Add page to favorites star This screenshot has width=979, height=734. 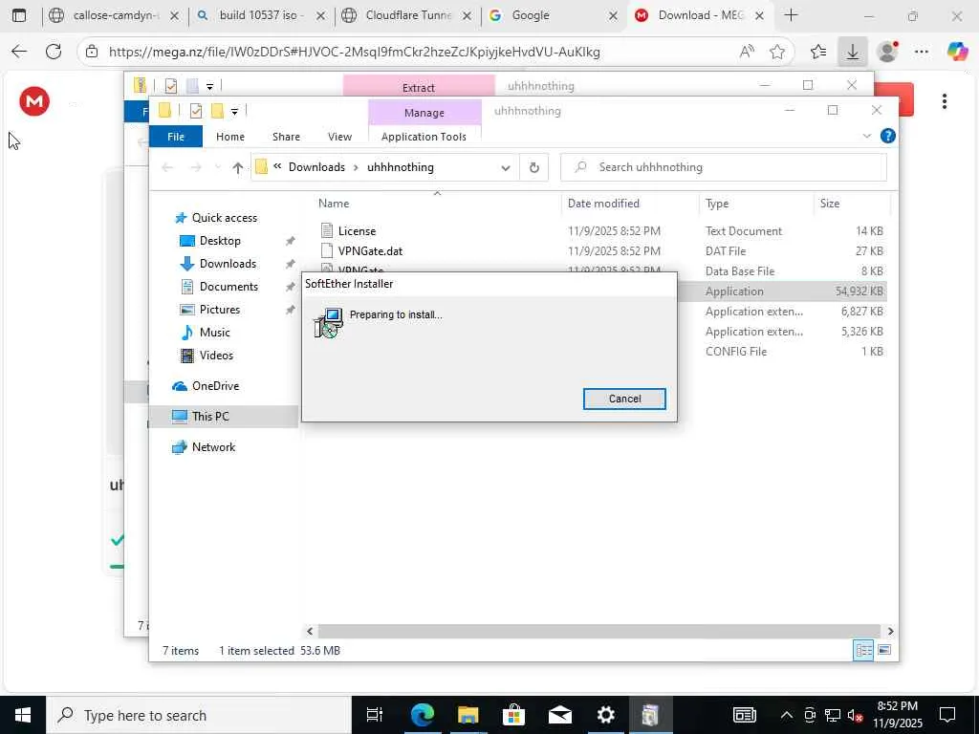coord(777,52)
